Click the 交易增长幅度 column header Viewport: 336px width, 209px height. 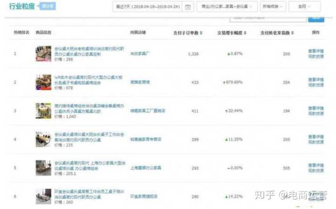coord(230,33)
